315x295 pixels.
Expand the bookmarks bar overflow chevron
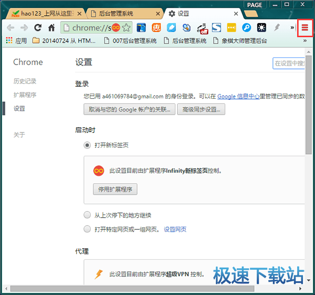click(304, 40)
